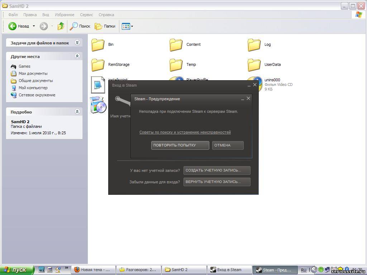367x275 pixels.
Task: Close the Steam warning dialog
Action: [248, 98]
